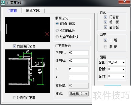The image size is (131, 105).
Task: Close the 门窗套设计 dialog
Action: point(124,2)
